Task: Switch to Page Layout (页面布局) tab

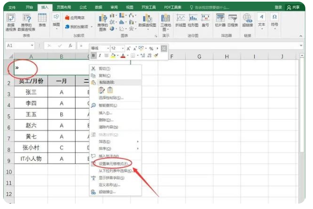Action: tap(64, 8)
